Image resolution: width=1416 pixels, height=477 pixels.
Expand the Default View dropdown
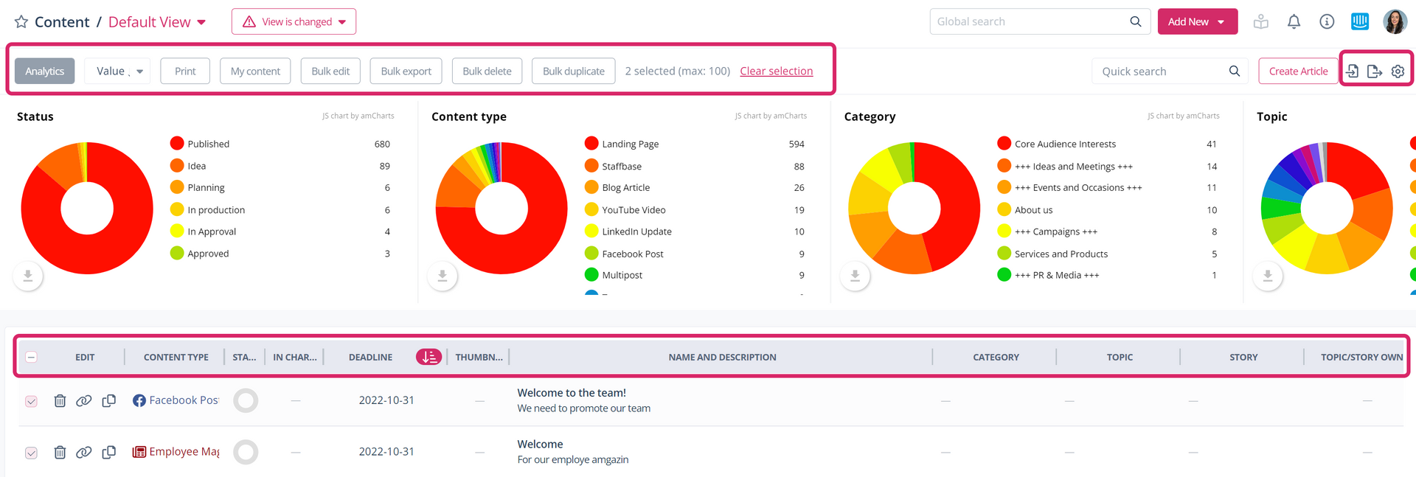point(201,22)
